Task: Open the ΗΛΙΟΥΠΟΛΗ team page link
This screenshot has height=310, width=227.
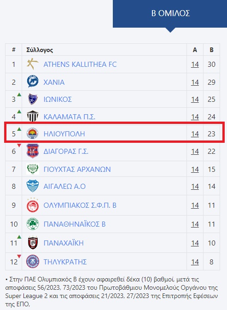Action: coord(64,134)
